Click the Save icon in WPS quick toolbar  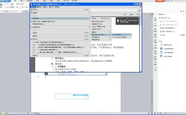click(2, 11)
